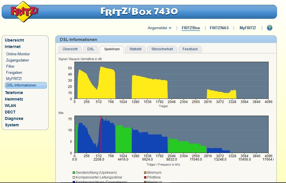Switch to the Übersicht tab of DSL-Informationen
Viewport: 286px width, 183px height.
tap(70, 49)
